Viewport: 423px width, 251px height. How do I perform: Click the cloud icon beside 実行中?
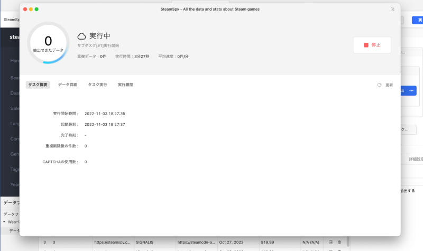tap(81, 36)
